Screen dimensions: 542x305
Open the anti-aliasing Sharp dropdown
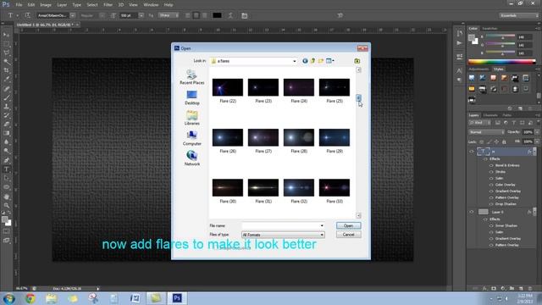pyautogui.click(x=169, y=15)
